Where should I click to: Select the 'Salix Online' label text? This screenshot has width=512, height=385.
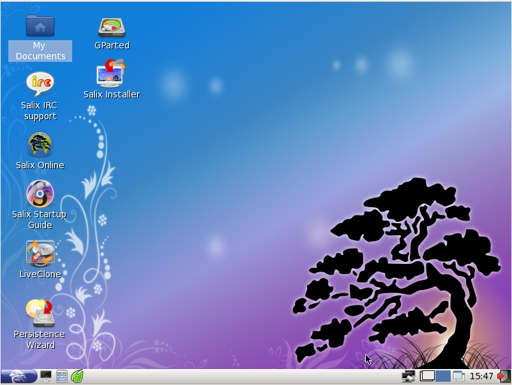40,166
